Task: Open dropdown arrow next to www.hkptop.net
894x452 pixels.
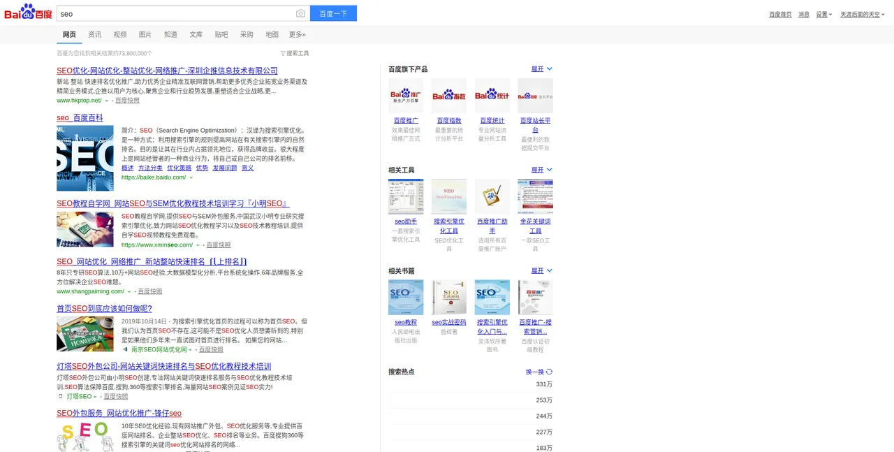Action: point(107,101)
